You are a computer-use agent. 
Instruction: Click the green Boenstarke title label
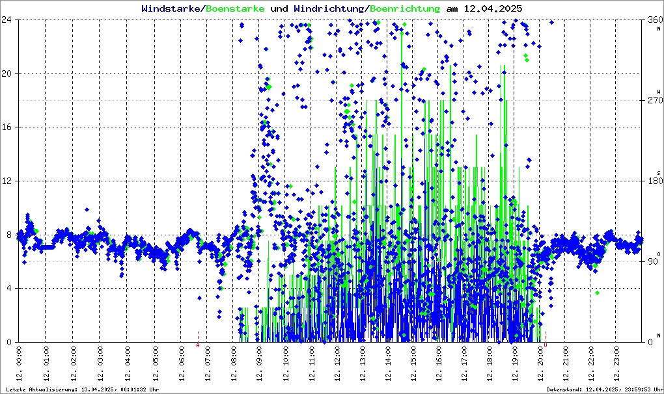tap(235, 8)
